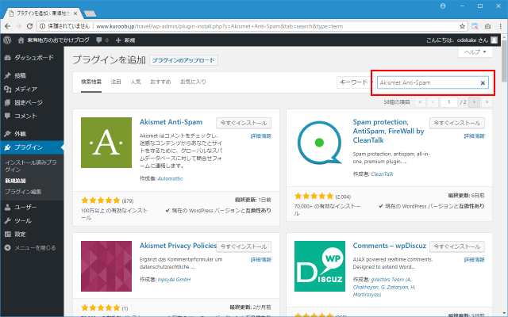Open the キーワード search type dropdown

[x=354, y=82]
